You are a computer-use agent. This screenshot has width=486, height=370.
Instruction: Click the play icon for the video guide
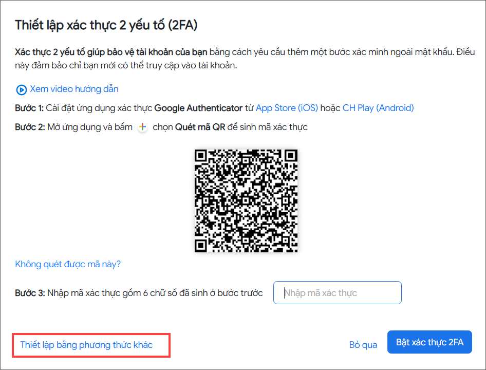point(21,90)
